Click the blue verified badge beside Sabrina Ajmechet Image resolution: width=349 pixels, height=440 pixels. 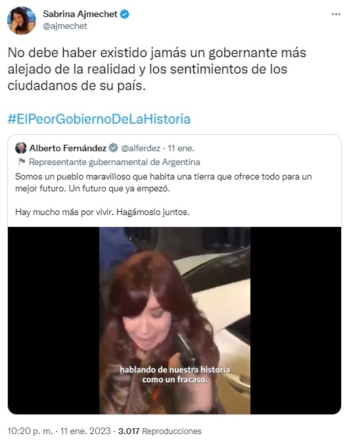(125, 14)
